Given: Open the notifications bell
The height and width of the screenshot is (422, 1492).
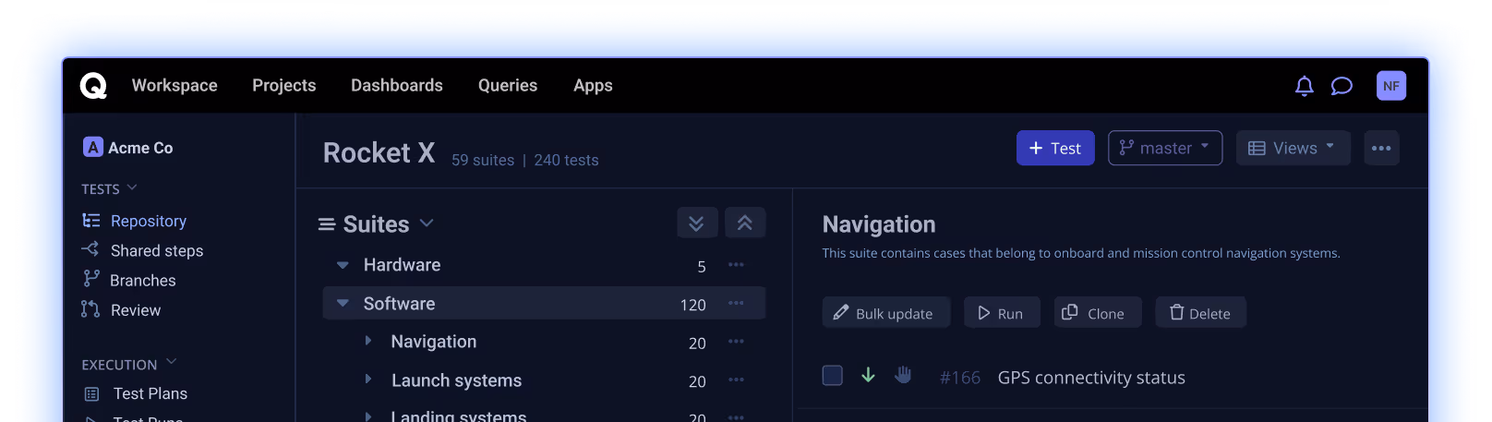Looking at the screenshot, I should [1304, 86].
